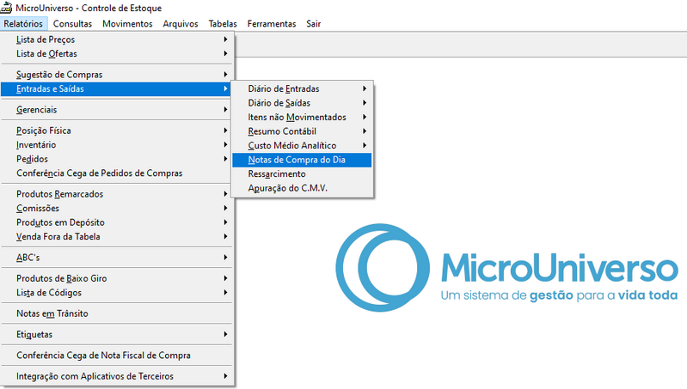This screenshot has height=389, width=687.
Task: Expand Posição Física submenu
Action: [x=116, y=131]
